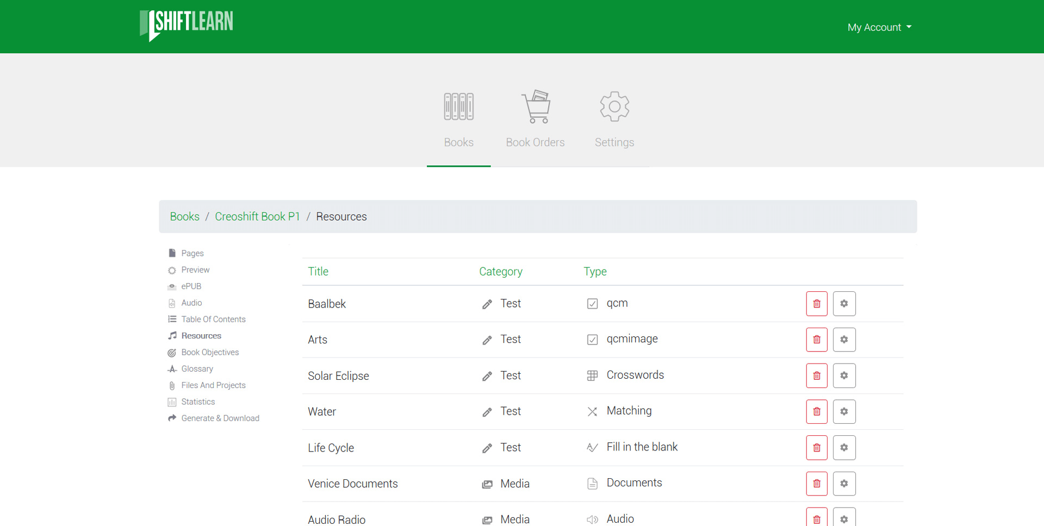Delete the Solar Eclipse resource
Image resolution: width=1044 pixels, height=526 pixels.
(817, 375)
